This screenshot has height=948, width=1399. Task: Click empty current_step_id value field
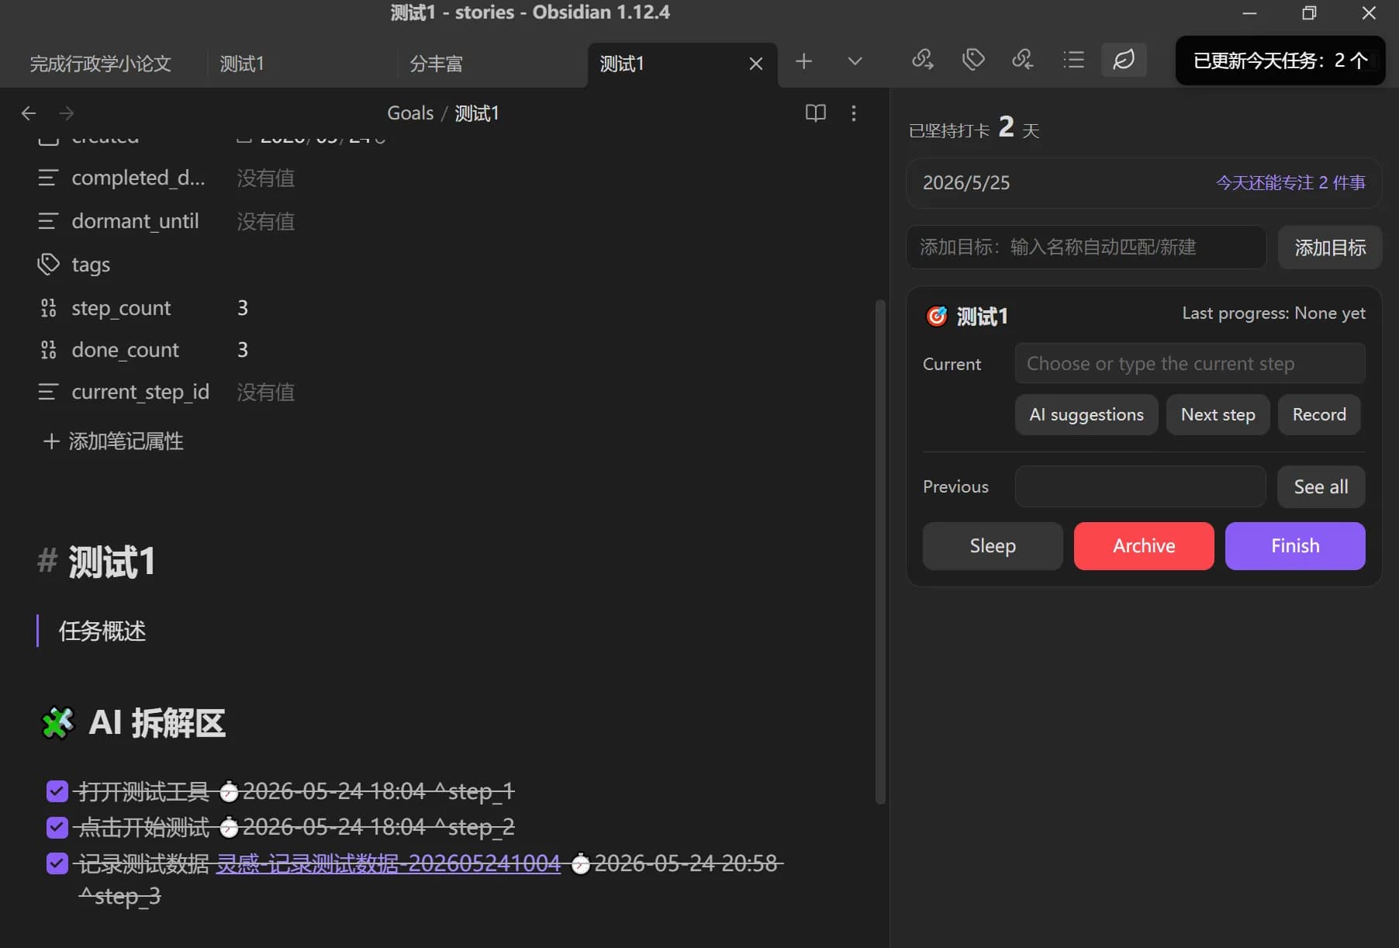pos(266,393)
